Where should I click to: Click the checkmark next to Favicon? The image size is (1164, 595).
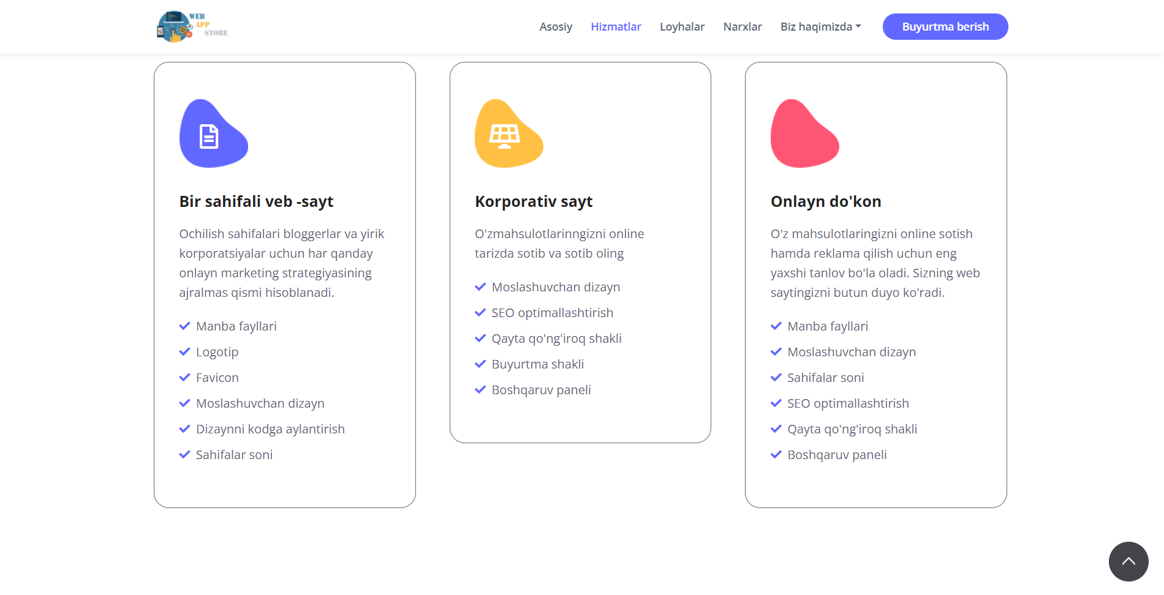(184, 377)
